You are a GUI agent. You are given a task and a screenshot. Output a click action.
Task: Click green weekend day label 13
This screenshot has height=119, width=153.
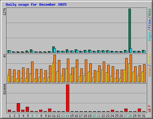pos(63,116)
